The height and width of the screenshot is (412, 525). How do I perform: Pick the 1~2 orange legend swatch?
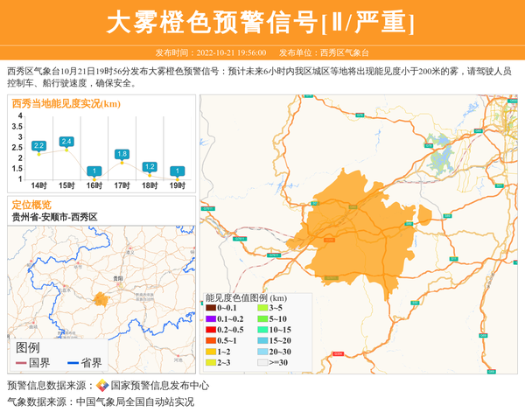[x=211, y=351]
